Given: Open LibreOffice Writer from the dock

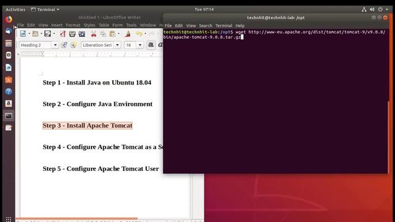Looking at the screenshot, I should pyautogui.click(x=9, y=67).
